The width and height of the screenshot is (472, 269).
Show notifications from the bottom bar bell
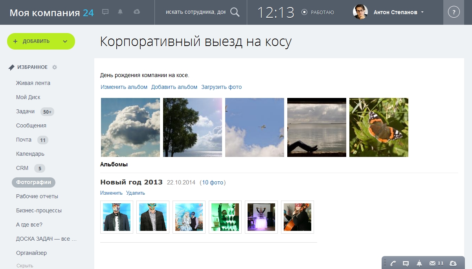click(x=419, y=263)
